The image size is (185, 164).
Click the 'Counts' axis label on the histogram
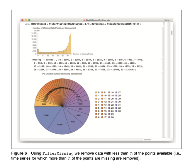37,31
